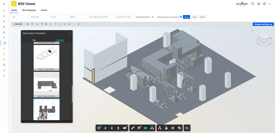This screenshot has width=275, height=133.
Task: Go to Home in the left sidebar
Action: [4, 11]
